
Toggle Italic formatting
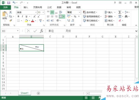tap(22, 16)
